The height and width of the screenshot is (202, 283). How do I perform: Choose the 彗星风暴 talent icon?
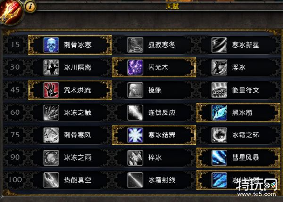[219, 158]
